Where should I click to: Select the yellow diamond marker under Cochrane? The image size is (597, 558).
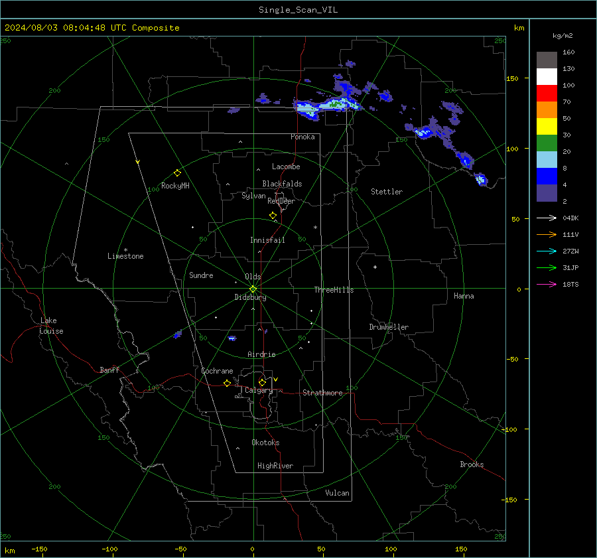pyautogui.click(x=227, y=383)
